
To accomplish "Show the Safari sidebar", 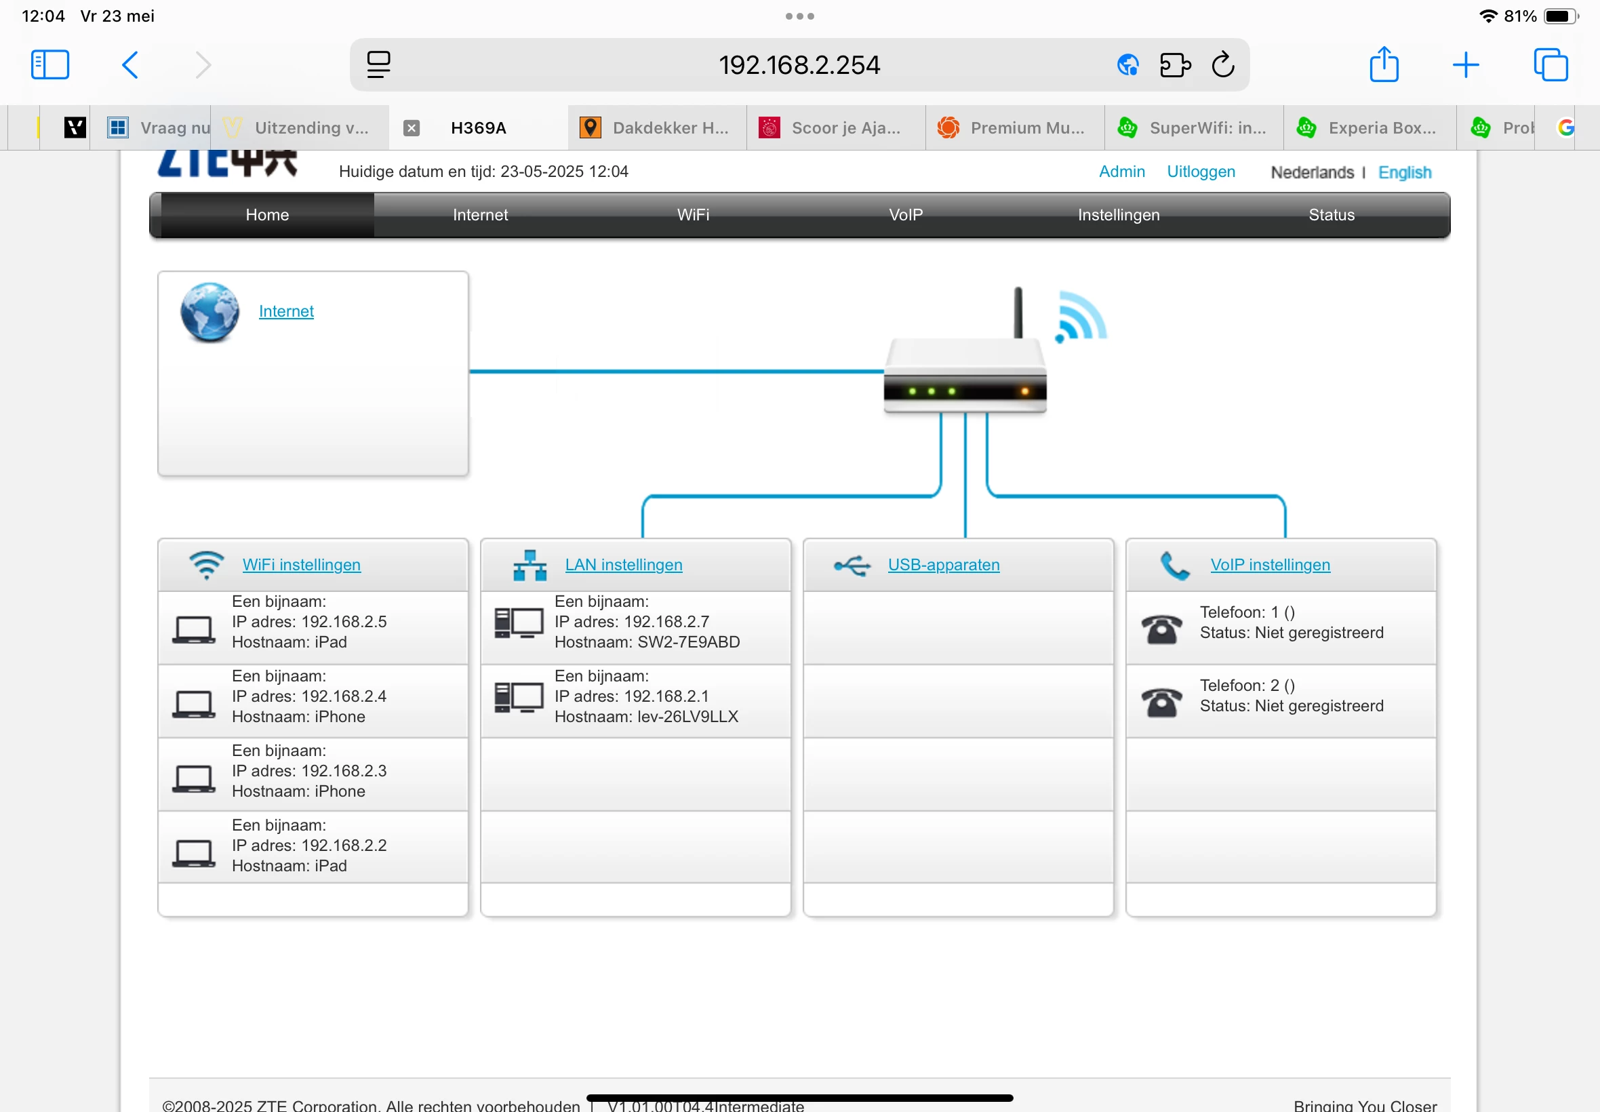I will [50, 65].
